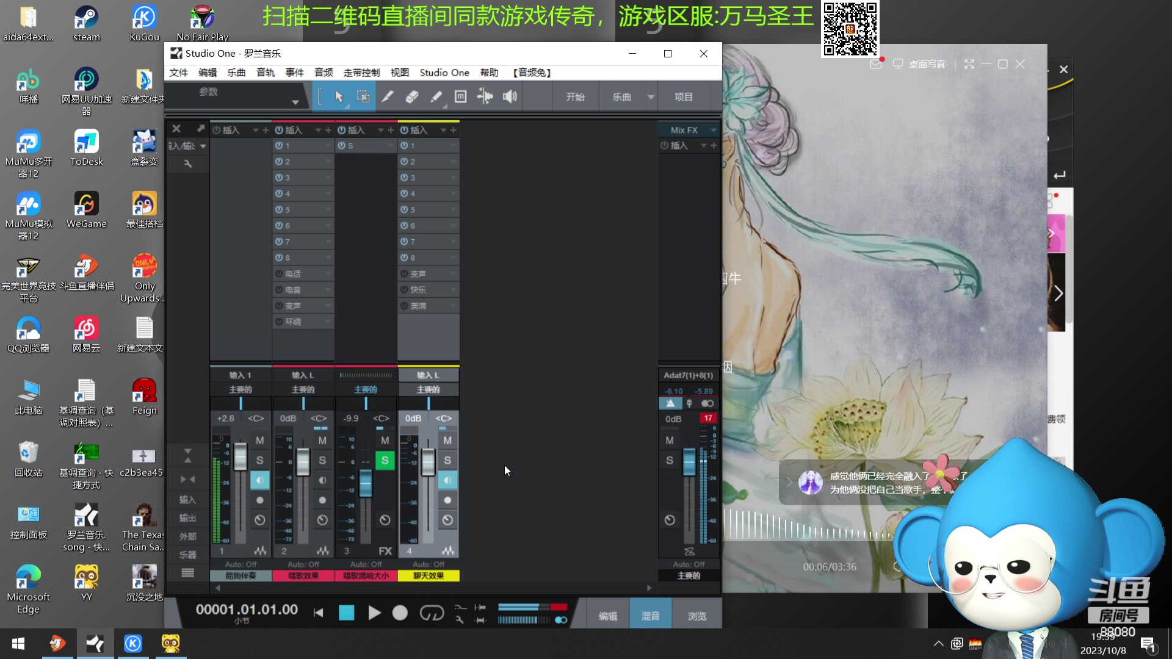Select the Eraser tool
This screenshot has width=1172, height=659.
tap(412, 96)
